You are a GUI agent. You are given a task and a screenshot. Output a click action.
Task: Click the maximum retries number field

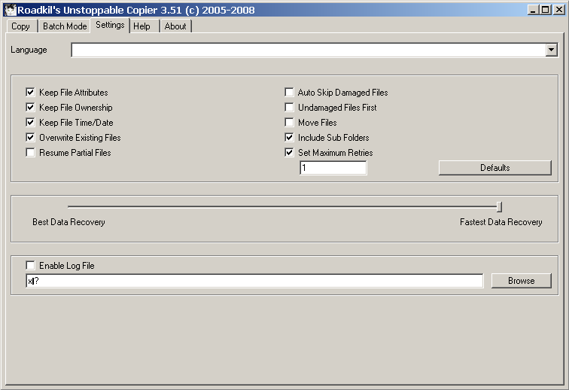pyautogui.click(x=333, y=168)
